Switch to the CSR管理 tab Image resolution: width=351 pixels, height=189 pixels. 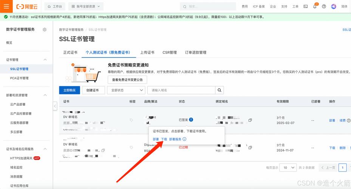point(170,53)
